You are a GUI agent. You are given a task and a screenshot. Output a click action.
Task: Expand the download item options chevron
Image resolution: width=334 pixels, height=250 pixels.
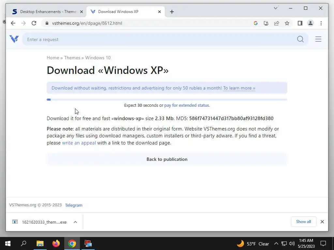point(75,222)
